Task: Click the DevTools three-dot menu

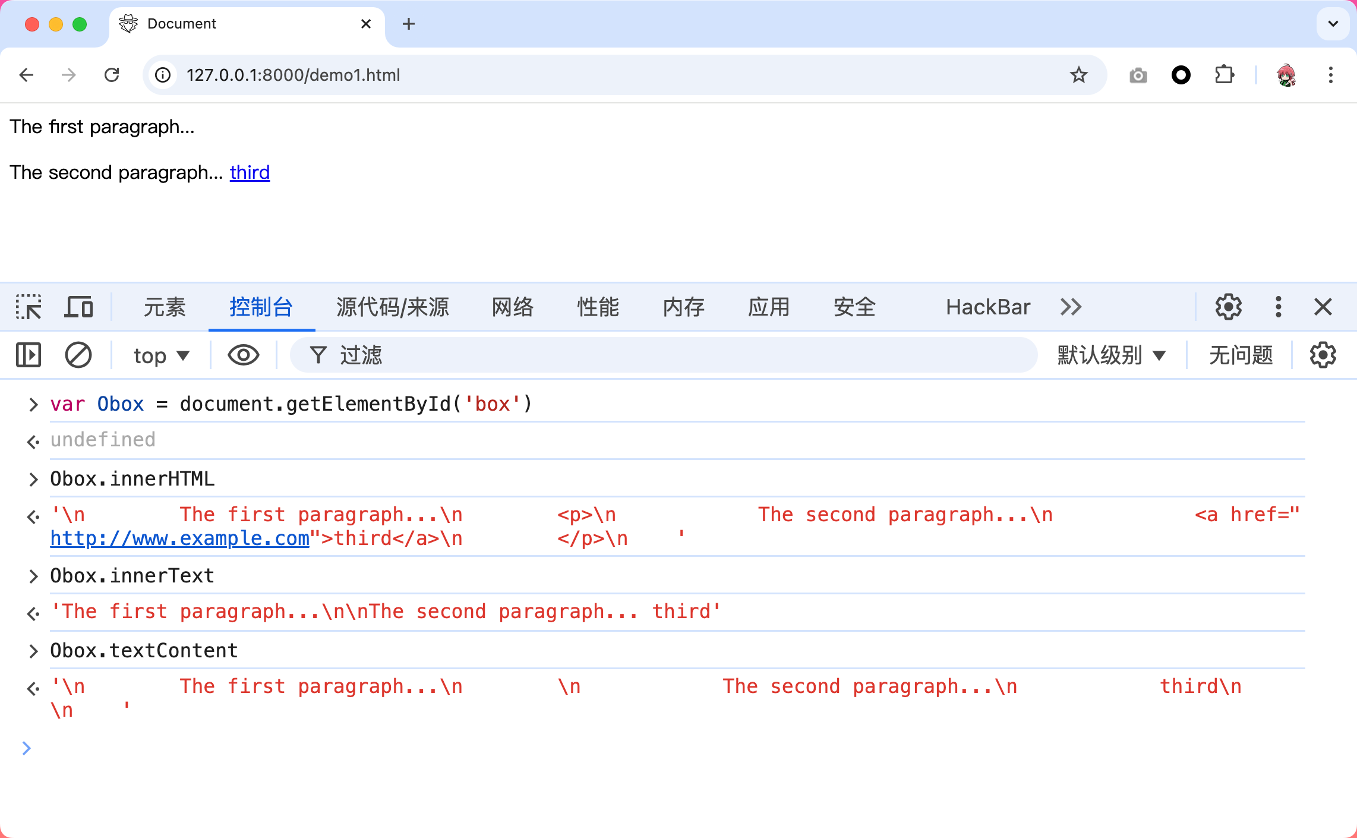Action: tap(1278, 307)
